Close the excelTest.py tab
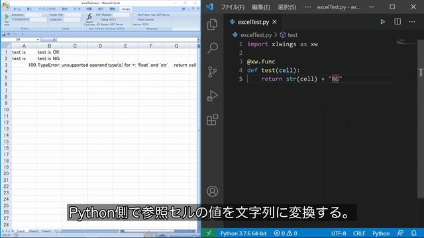Image resolution: width=424 pixels, height=238 pixels. 274,22
